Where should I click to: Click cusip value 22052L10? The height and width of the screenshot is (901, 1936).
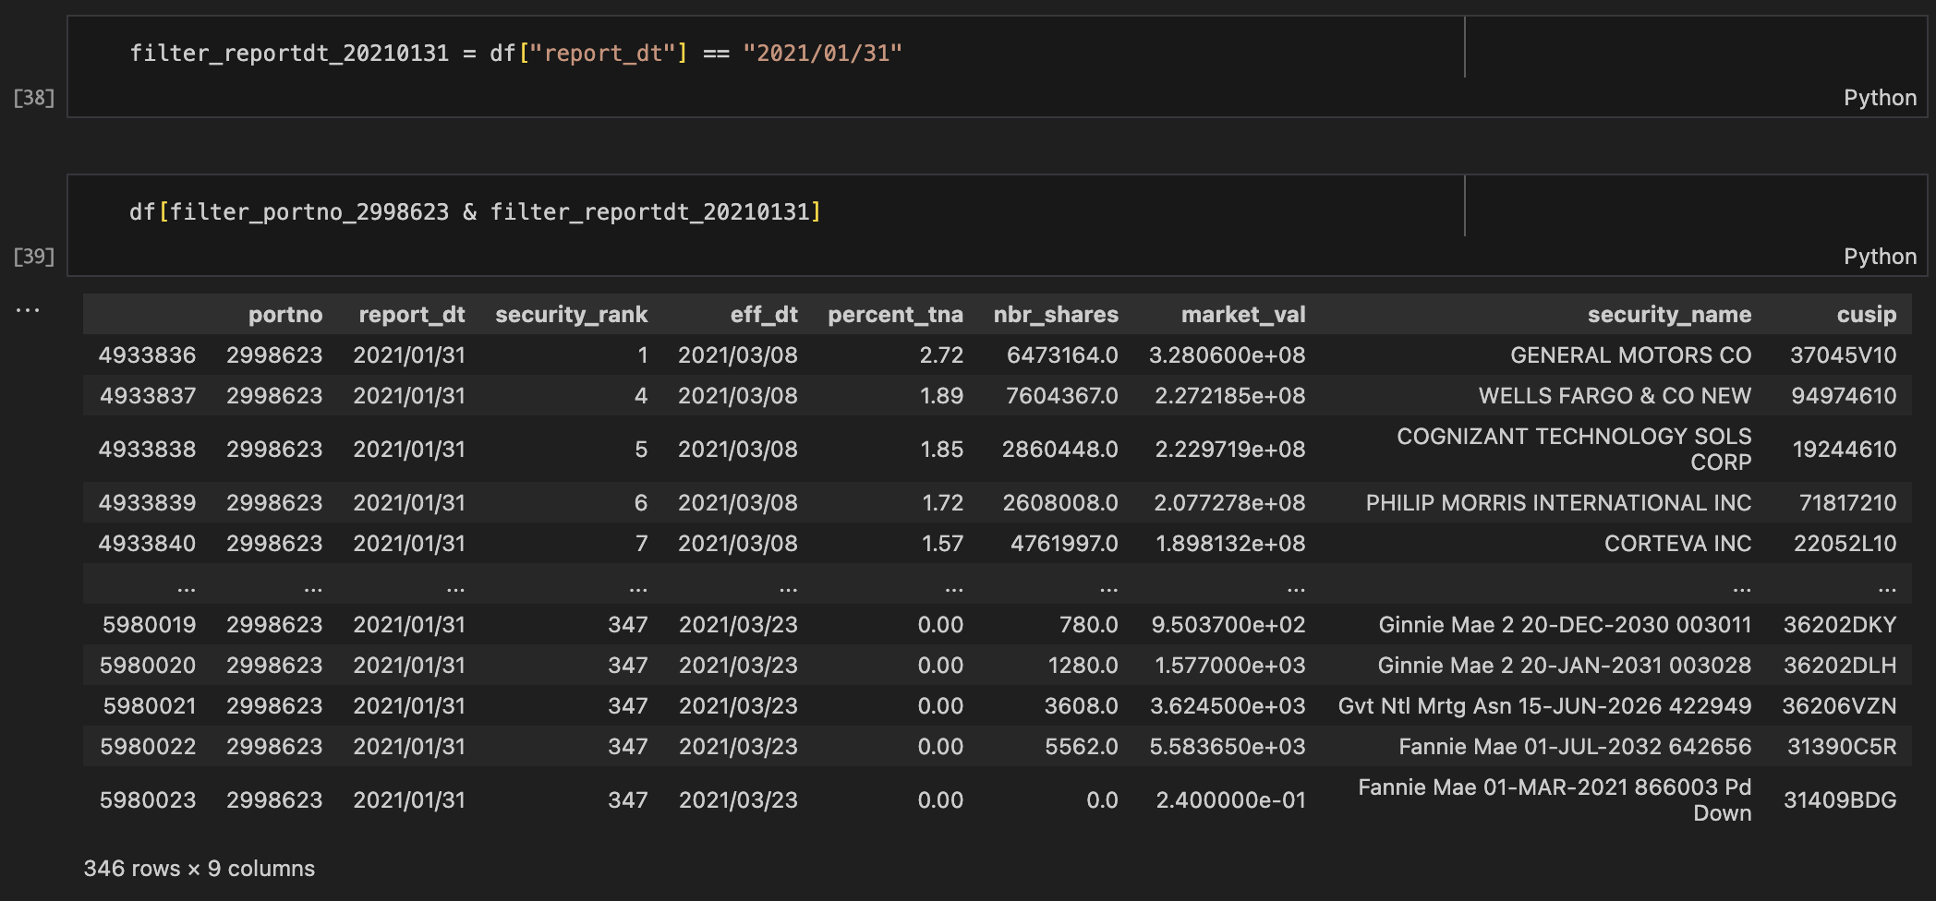(x=1845, y=544)
